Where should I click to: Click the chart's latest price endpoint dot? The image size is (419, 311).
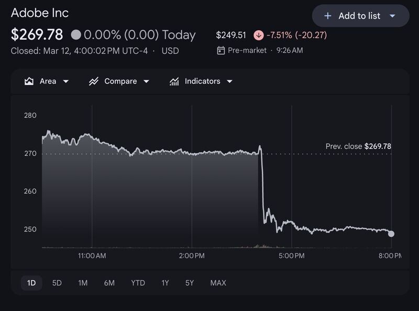tap(391, 234)
